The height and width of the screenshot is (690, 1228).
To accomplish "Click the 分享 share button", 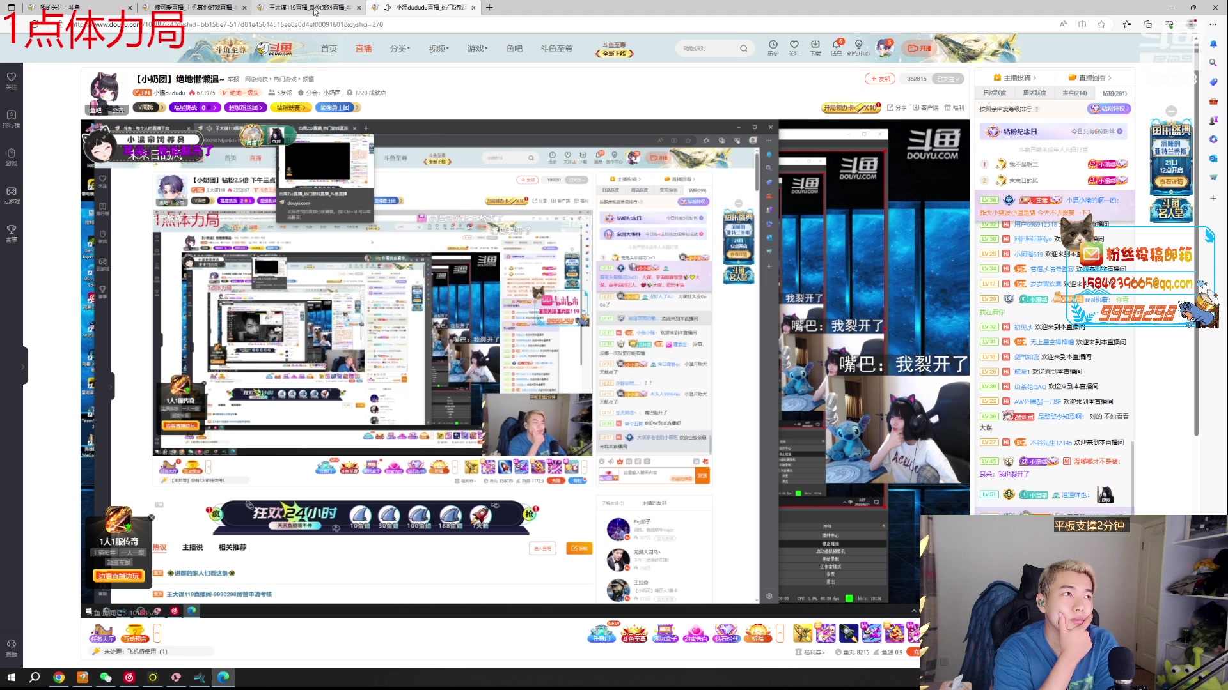I will point(897,107).
